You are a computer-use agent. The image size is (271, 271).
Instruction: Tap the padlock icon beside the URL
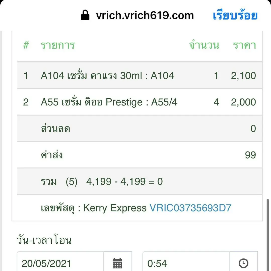(85, 16)
